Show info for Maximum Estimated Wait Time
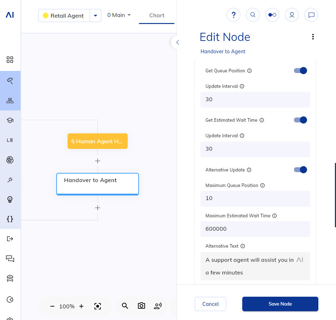336x320 pixels. pyautogui.click(x=274, y=216)
